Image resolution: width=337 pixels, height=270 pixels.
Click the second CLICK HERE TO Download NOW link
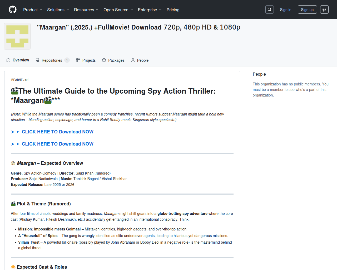pyautogui.click(x=57, y=144)
